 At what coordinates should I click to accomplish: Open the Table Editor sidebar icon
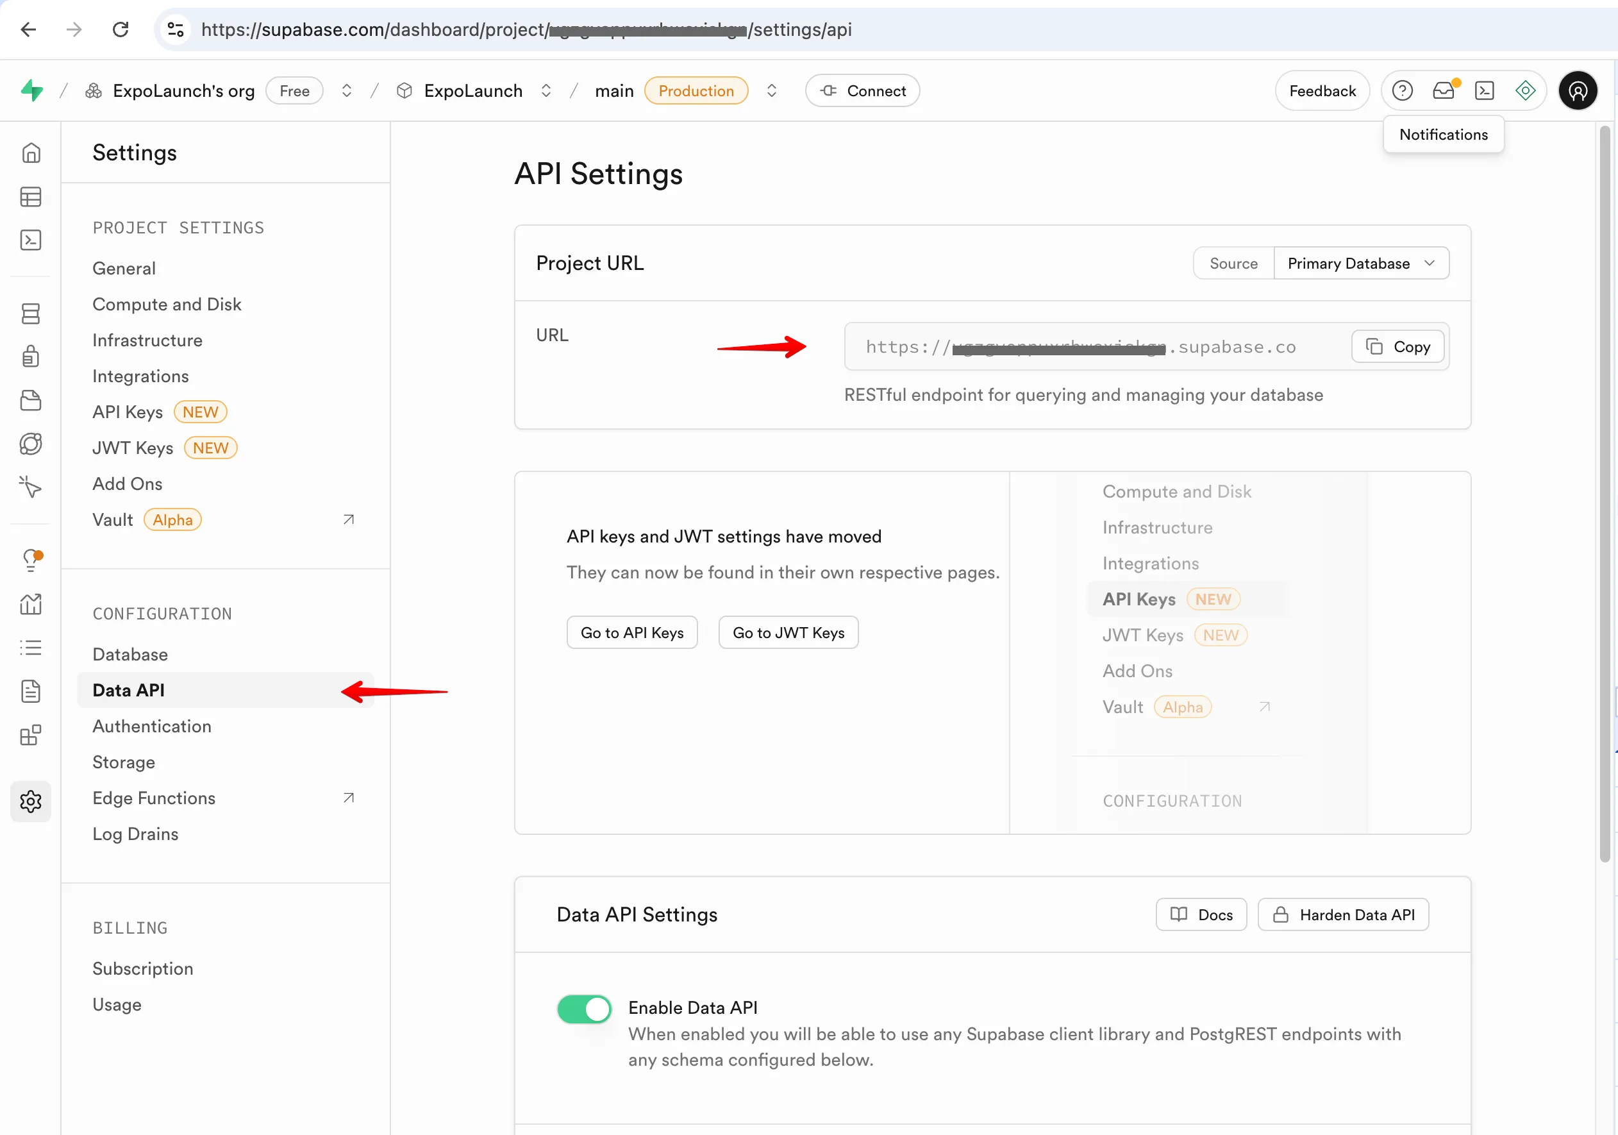point(31,197)
